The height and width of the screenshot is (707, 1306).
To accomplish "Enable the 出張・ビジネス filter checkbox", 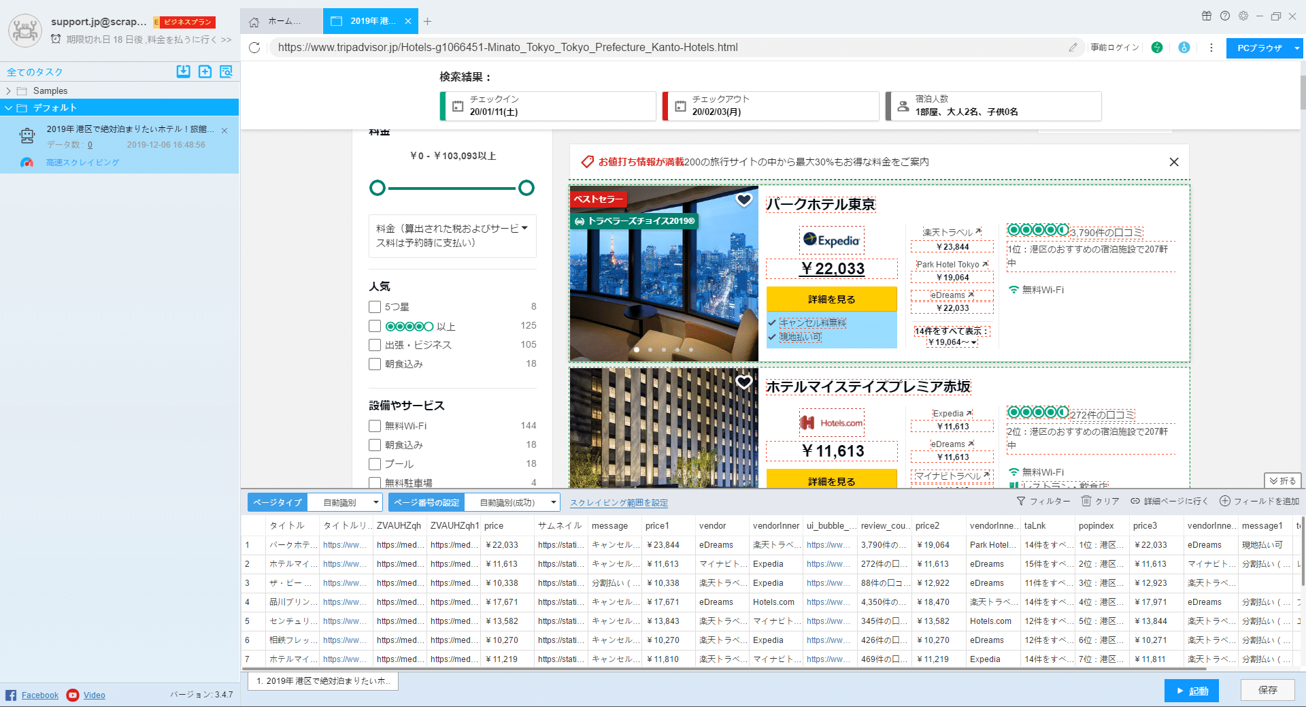I will click(x=375, y=345).
